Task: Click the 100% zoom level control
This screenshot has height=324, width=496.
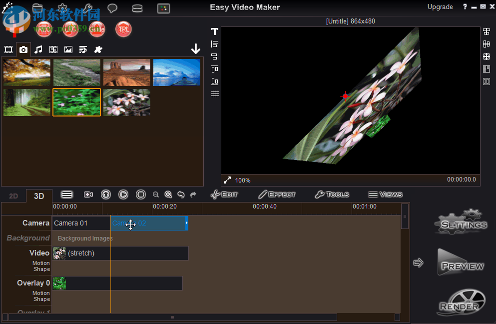Action: point(243,180)
